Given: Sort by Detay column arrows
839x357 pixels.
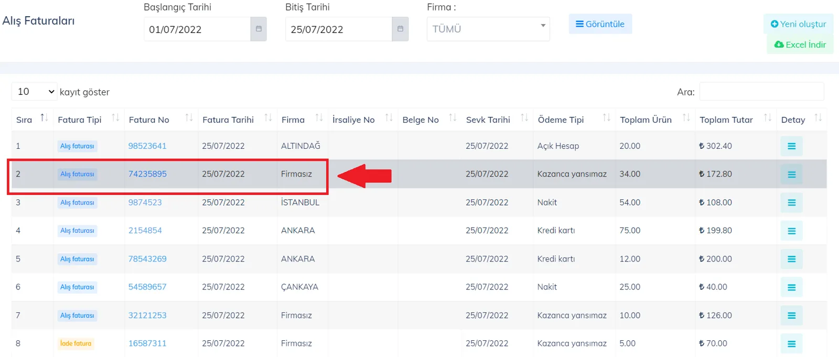Looking at the screenshot, I should (818, 118).
